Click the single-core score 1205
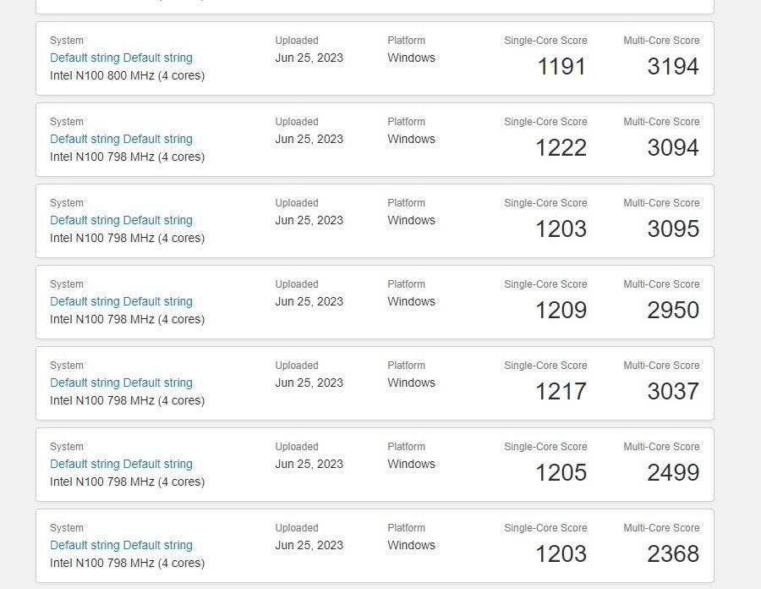This screenshot has height=589, width=761. point(561,473)
